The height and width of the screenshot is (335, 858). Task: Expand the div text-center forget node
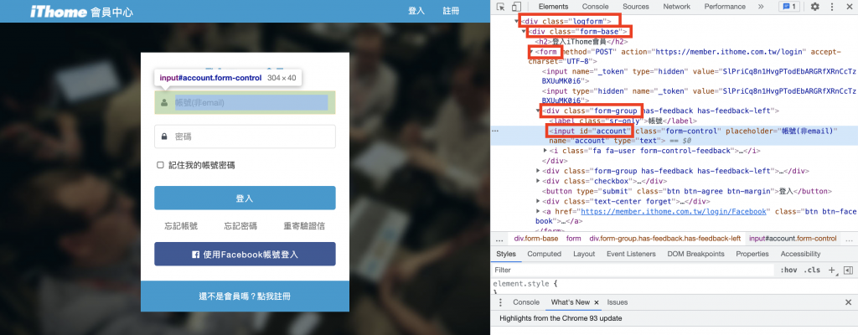tap(538, 202)
